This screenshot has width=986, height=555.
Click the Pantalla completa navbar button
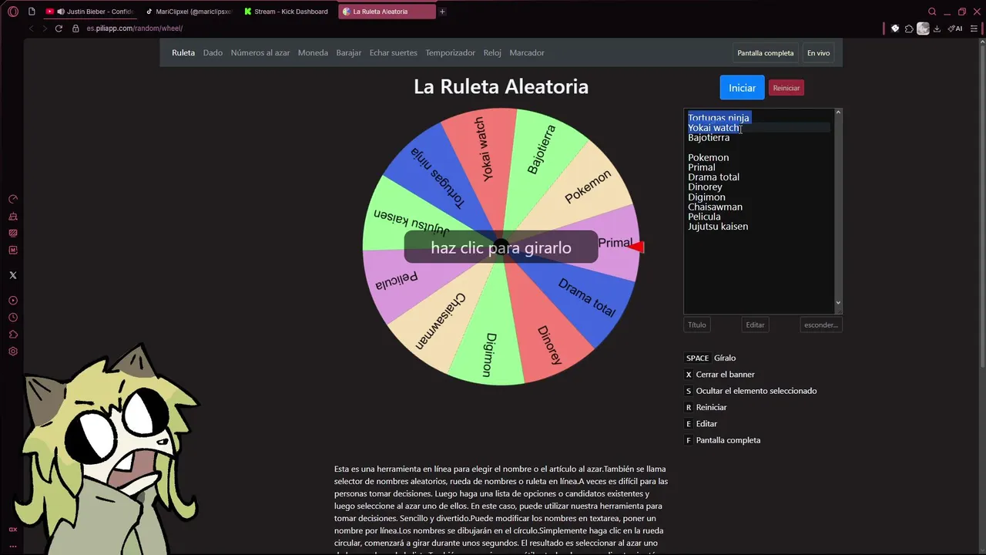(766, 53)
